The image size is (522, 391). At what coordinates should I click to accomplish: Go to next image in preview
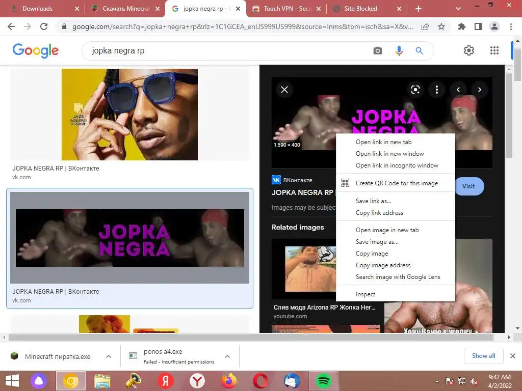point(479,90)
